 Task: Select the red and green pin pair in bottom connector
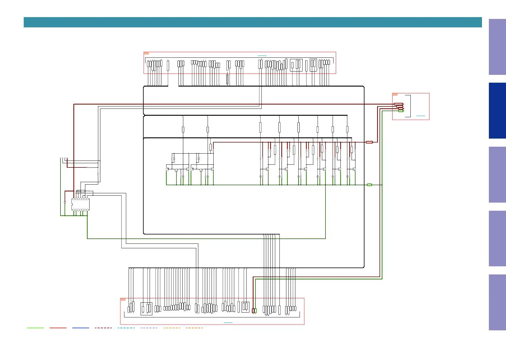(x=254, y=311)
